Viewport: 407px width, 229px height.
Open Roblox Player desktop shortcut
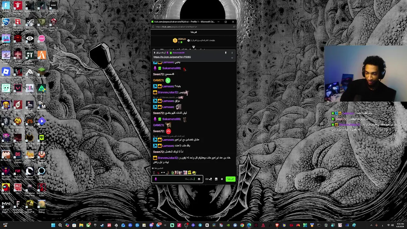6,73
